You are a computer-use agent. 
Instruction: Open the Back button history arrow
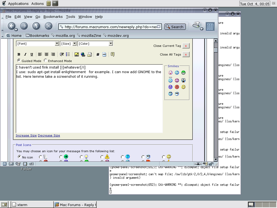pos(16,30)
